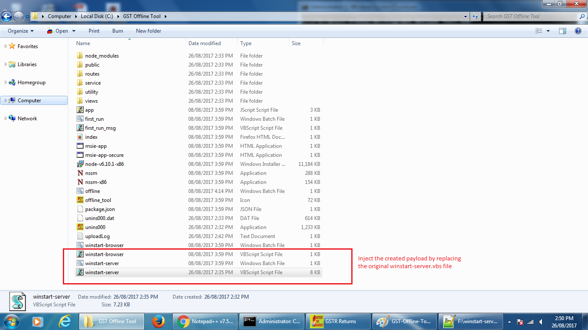588x330 pixels.
Task: Click the Burn toolbar command
Action: [118, 31]
